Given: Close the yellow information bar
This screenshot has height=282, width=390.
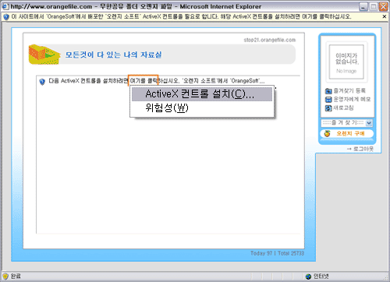Looking at the screenshot, I should pyautogui.click(x=385, y=16).
